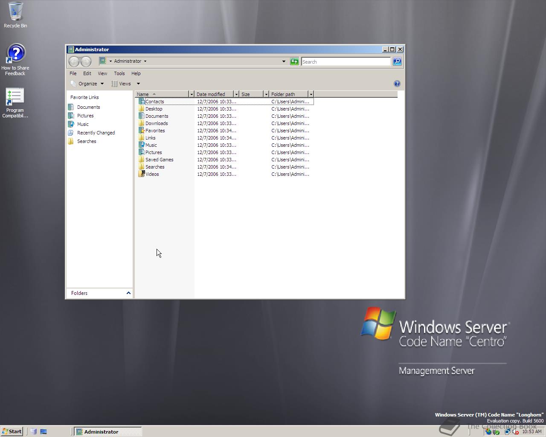Open the Help menu
The image size is (546, 437).
[136, 73]
